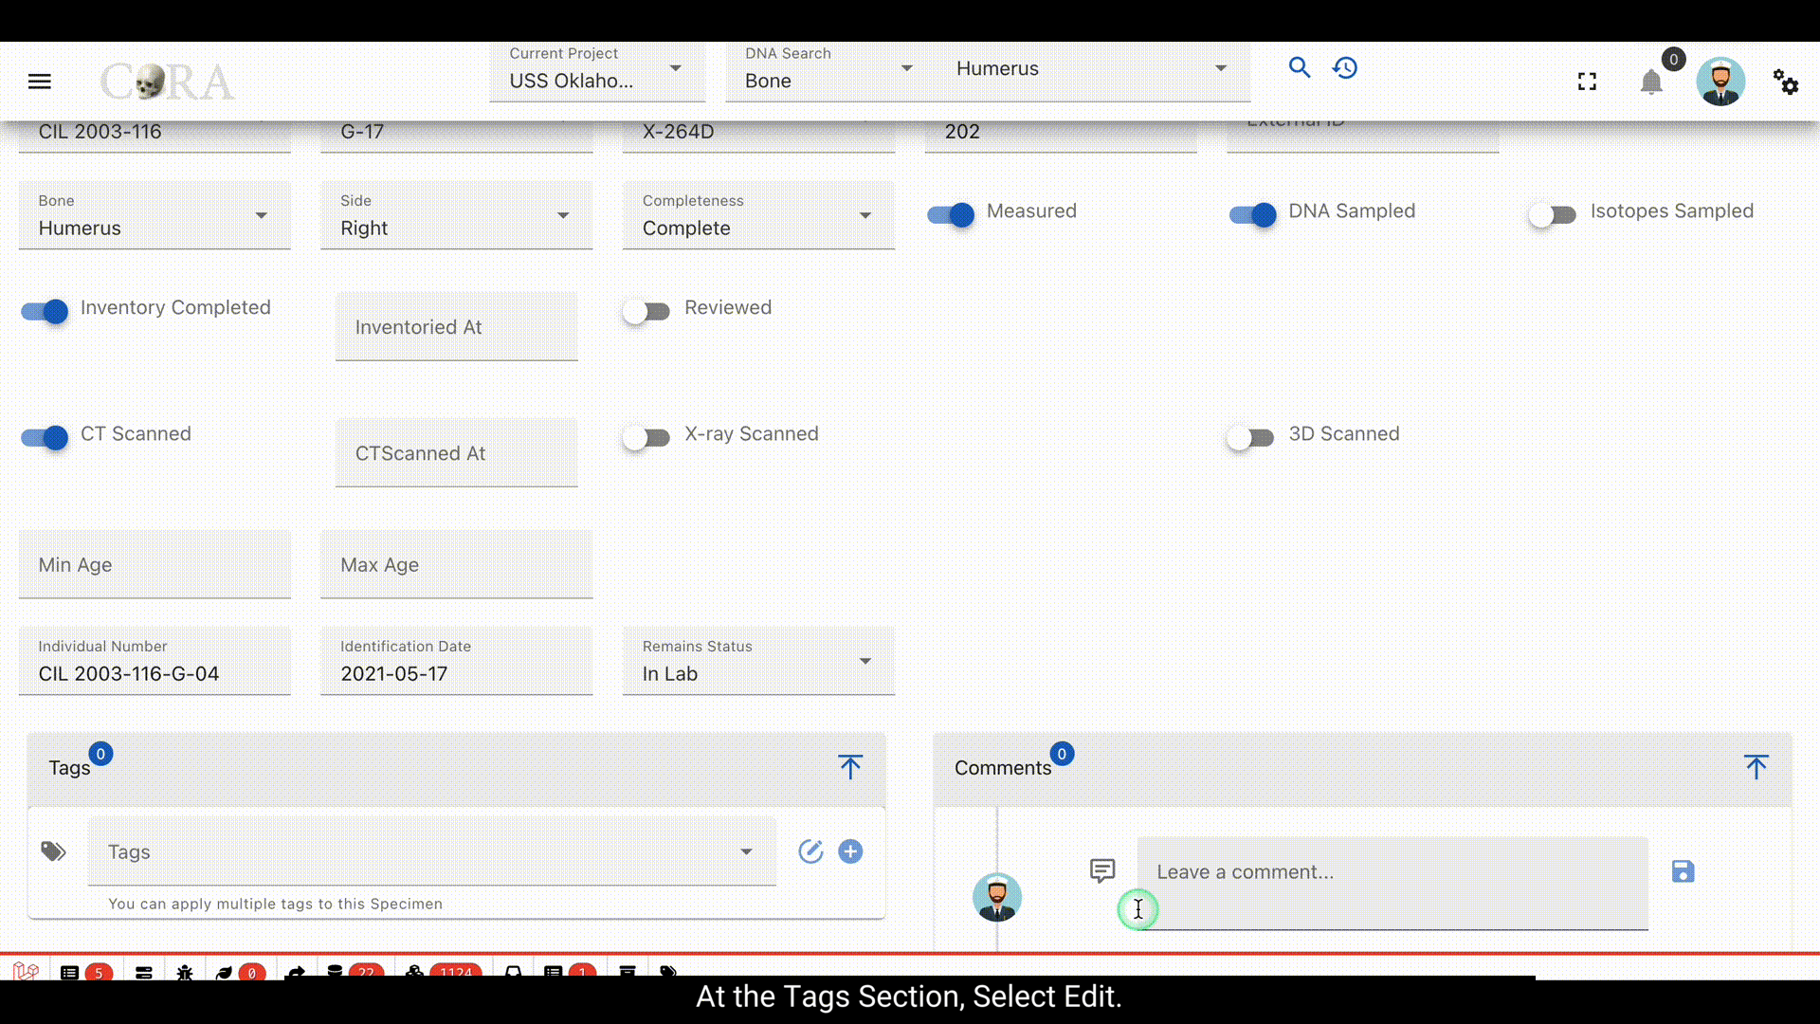Image resolution: width=1820 pixels, height=1024 pixels.
Task: Toggle the DNA Sampled switch
Action: pos(1253,215)
